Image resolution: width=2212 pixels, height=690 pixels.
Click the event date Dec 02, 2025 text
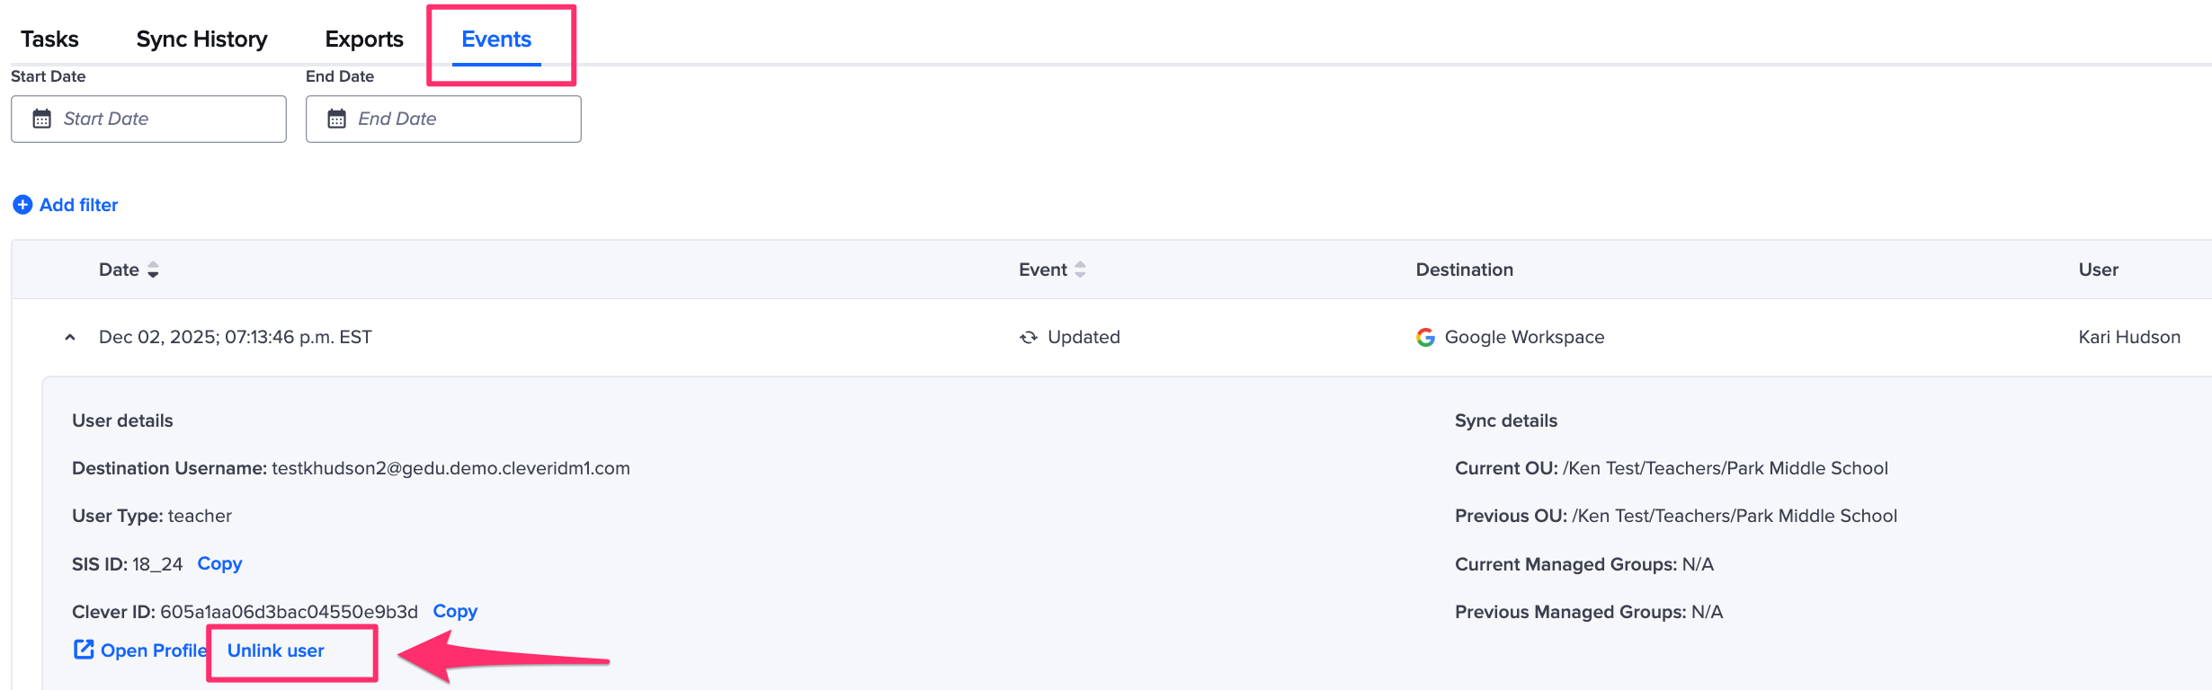click(x=235, y=337)
